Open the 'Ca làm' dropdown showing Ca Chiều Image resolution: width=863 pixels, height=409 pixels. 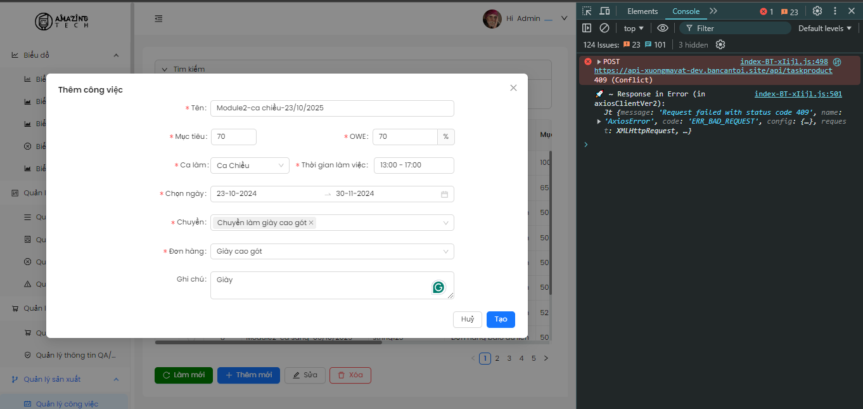250,166
